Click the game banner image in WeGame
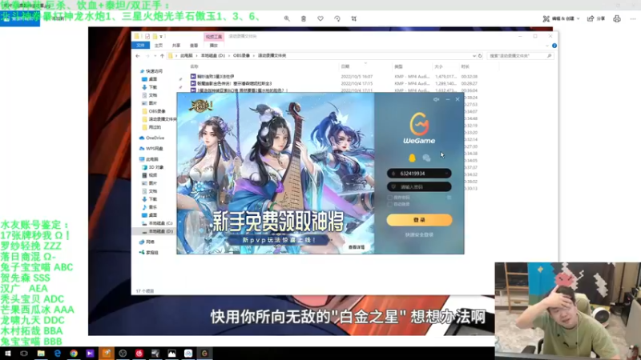The height and width of the screenshot is (360, 641). pos(276,173)
